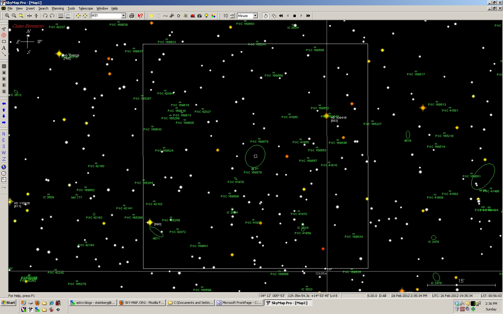The height and width of the screenshot is (314, 503).
Task: Pan map with blue up arrow
Action: [x=4, y=110]
